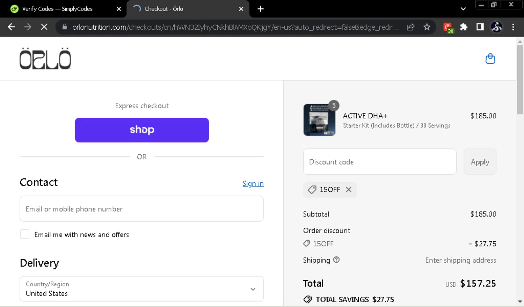The height and width of the screenshot is (307, 524).
Task: Click the scrollbar down arrow
Action: (x=520, y=301)
